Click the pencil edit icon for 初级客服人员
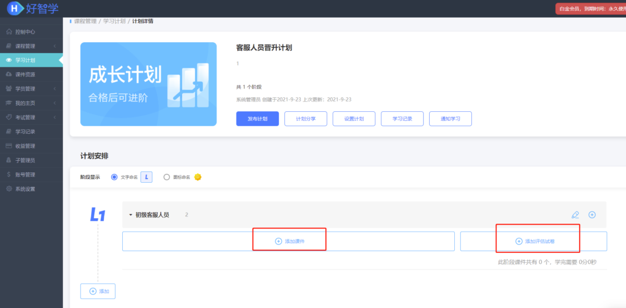 coord(575,215)
